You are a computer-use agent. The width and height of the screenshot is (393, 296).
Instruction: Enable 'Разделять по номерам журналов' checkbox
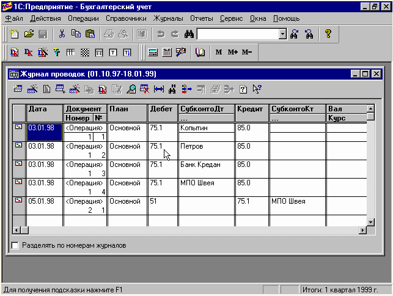pyautogui.click(x=15, y=246)
